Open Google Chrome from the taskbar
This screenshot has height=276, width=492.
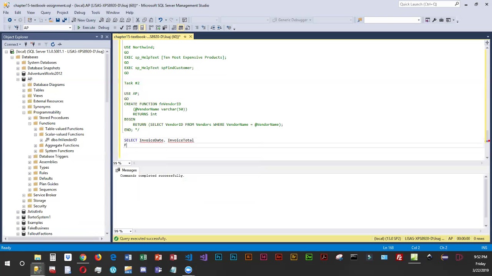83,257
